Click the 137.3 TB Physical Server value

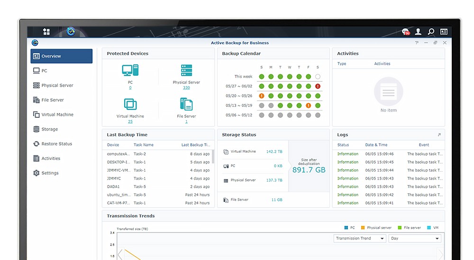tap(274, 180)
